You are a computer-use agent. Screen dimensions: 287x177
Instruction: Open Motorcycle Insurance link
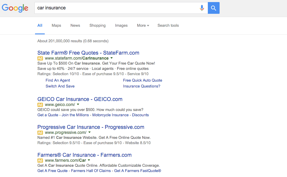point(110,115)
